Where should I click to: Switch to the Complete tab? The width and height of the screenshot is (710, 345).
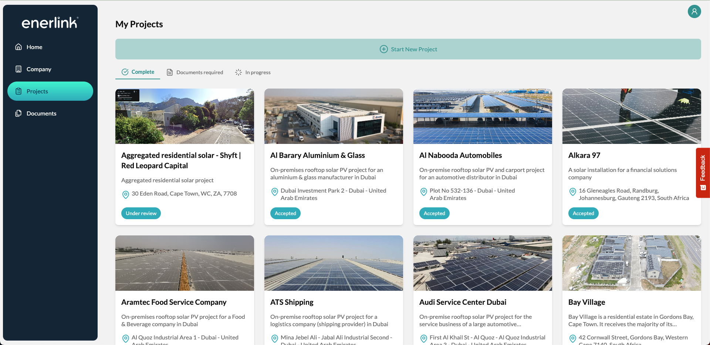(x=138, y=72)
